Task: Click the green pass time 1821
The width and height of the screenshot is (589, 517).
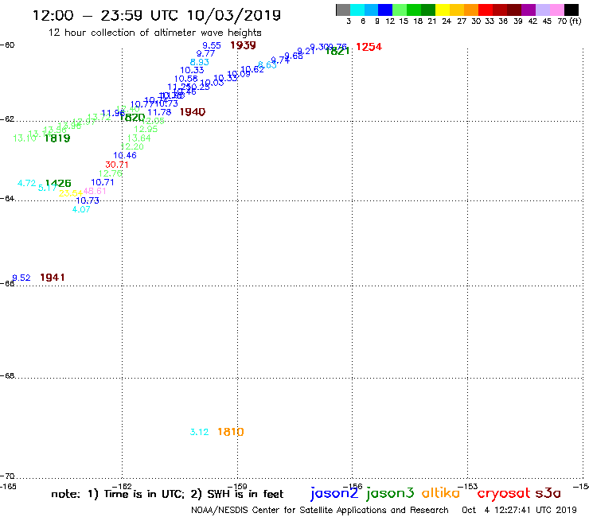Action: click(337, 51)
